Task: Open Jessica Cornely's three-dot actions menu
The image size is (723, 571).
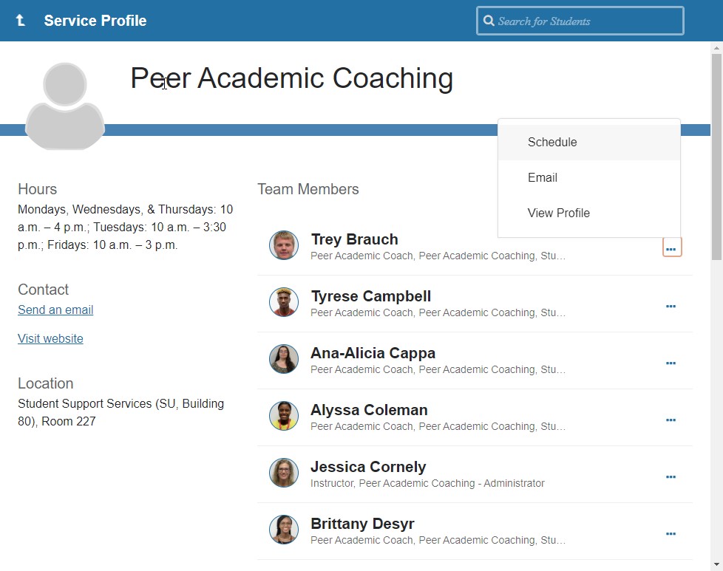Action: click(x=671, y=476)
